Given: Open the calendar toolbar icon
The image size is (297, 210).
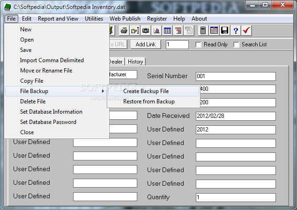Looking at the screenshot, I should tap(214, 30).
